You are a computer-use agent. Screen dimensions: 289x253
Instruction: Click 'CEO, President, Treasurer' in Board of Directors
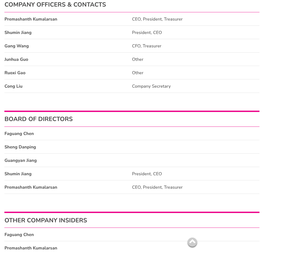157,187
